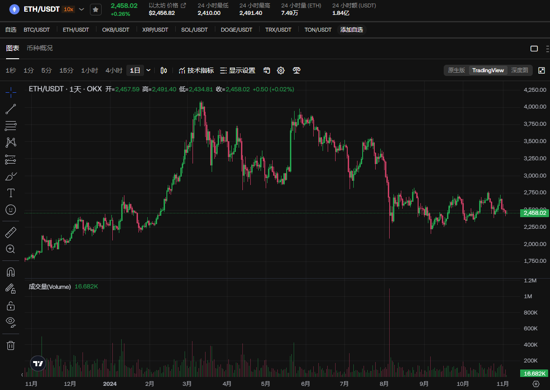Image resolution: width=550 pixels, height=390 pixels.
Task: Select the brush drawing tool
Action: pos(11,177)
